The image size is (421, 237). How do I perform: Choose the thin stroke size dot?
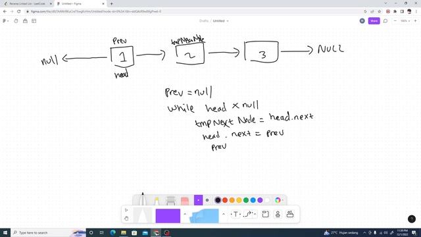point(207,200)
